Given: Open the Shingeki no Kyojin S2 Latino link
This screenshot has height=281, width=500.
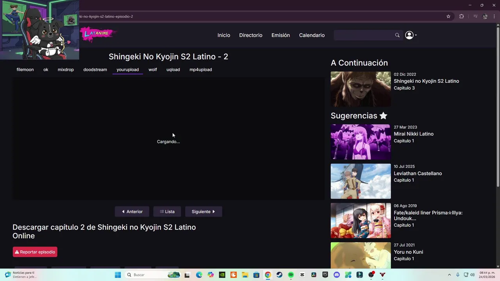Looking at the screenshot, I should click(426, 81).
